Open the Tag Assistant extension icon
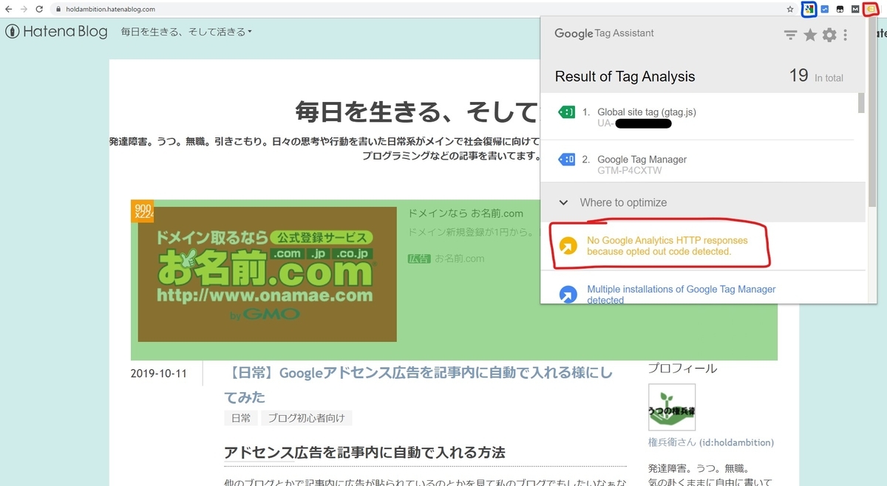 871,9
